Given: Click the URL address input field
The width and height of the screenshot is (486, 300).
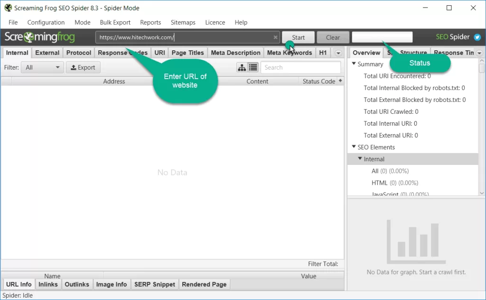Looking at the screenshot, I should point(187,37).
